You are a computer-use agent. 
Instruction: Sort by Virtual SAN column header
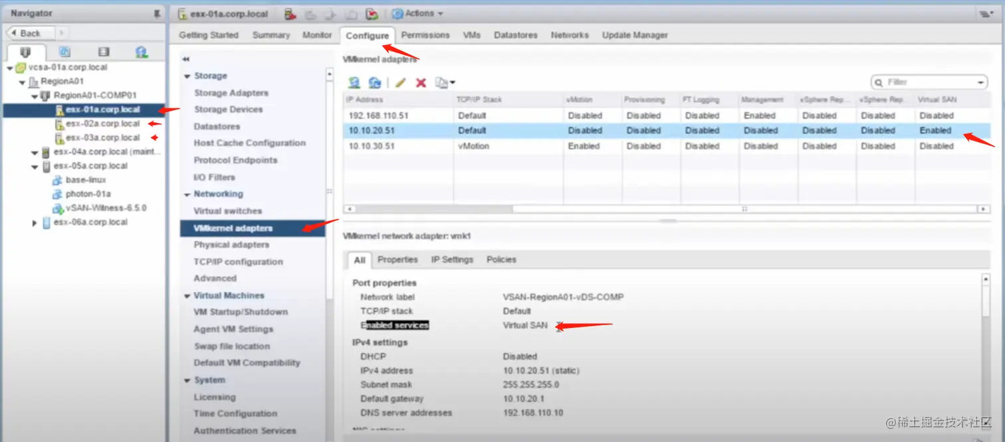pos(952,100)
